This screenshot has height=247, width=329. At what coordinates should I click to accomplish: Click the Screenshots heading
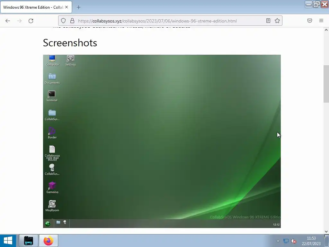pos(70,43)
